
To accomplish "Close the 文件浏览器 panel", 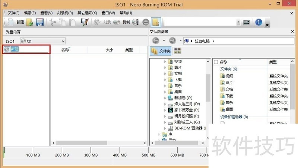I will 292,32.
